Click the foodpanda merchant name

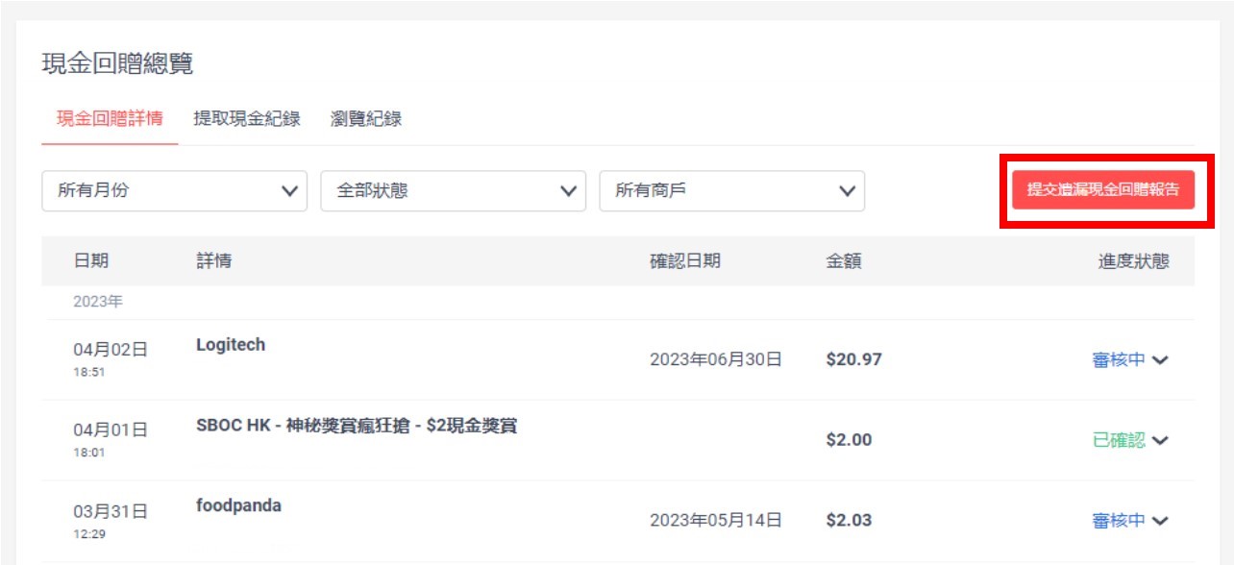(x=238, y=505)
